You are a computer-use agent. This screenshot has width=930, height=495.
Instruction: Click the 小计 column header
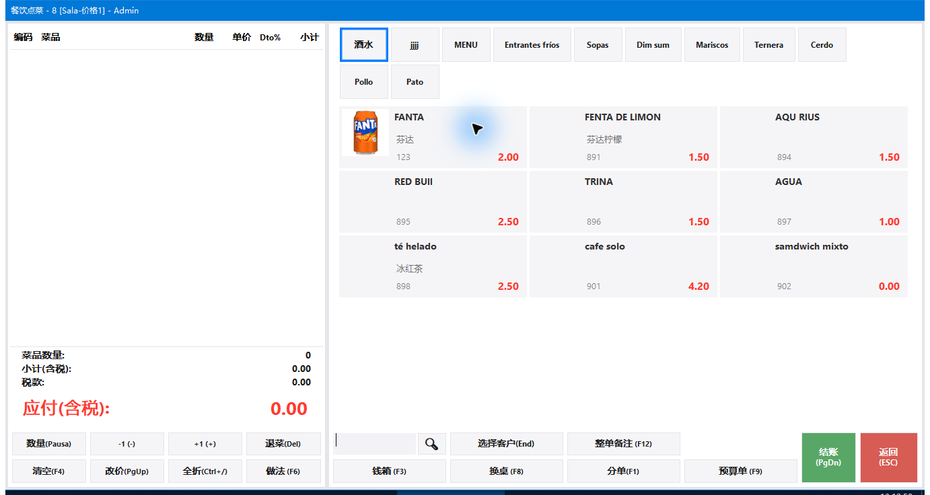[310, 37]
